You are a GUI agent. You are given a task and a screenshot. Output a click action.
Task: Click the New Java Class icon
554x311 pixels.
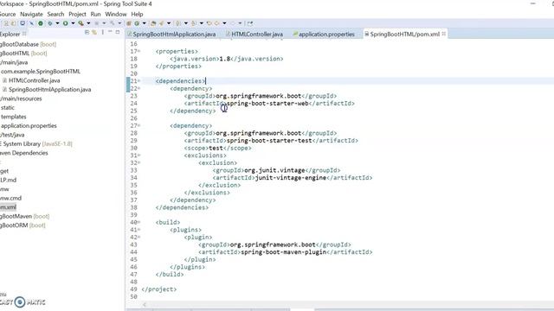(137, 23)
